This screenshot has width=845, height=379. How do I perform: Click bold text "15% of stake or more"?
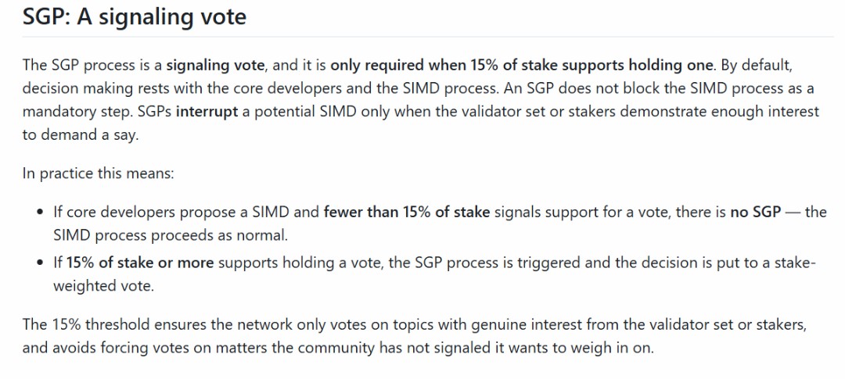[x=140, y=263]
